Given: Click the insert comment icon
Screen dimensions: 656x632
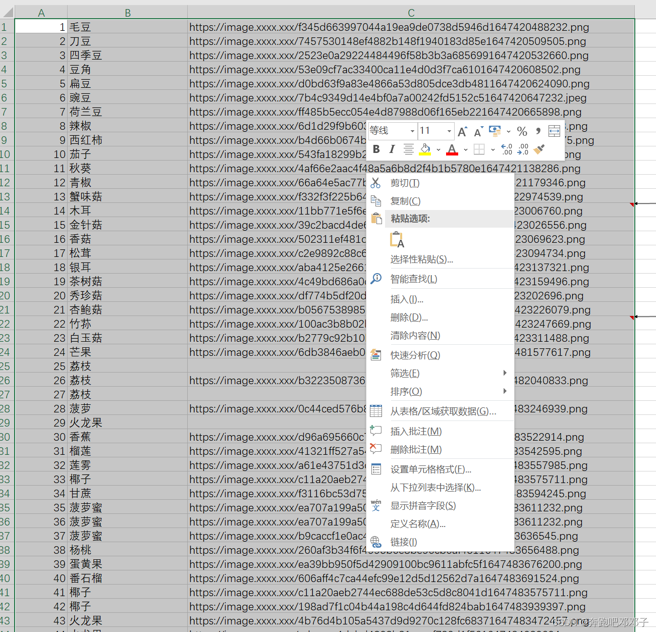Looking at the screenshot, I should click(x=376, y=431).
